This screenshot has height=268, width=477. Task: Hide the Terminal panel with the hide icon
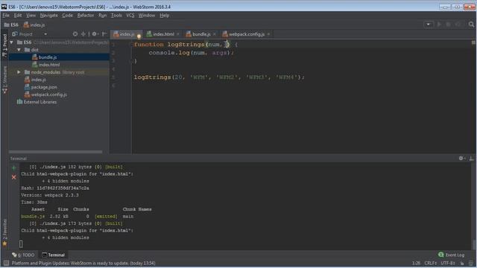point(471,159)
